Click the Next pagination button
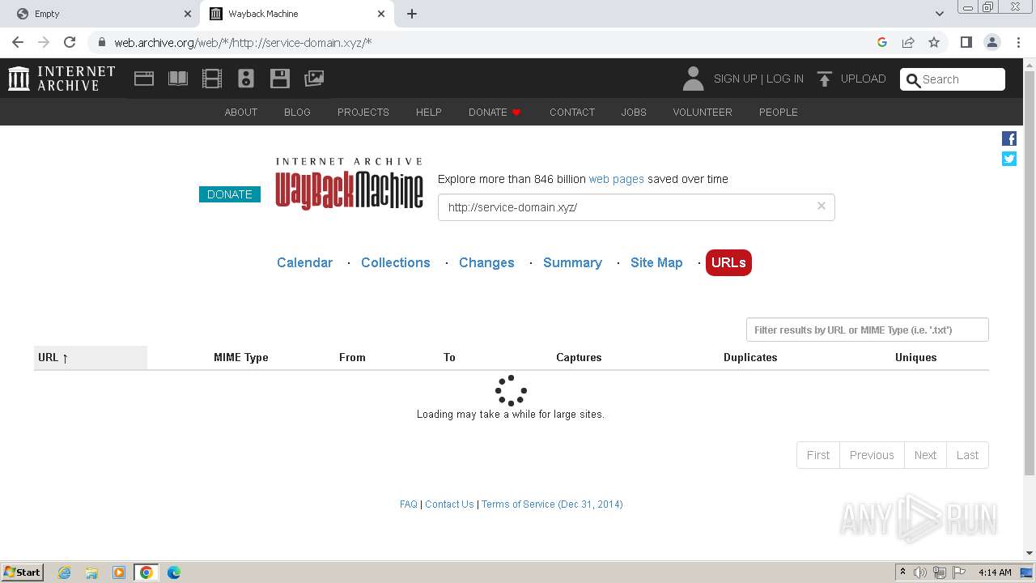Viewport: 1036px width, 583px height. tap(925, 455)
